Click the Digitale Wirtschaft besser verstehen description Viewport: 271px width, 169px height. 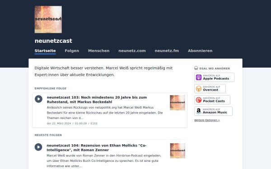103,71
